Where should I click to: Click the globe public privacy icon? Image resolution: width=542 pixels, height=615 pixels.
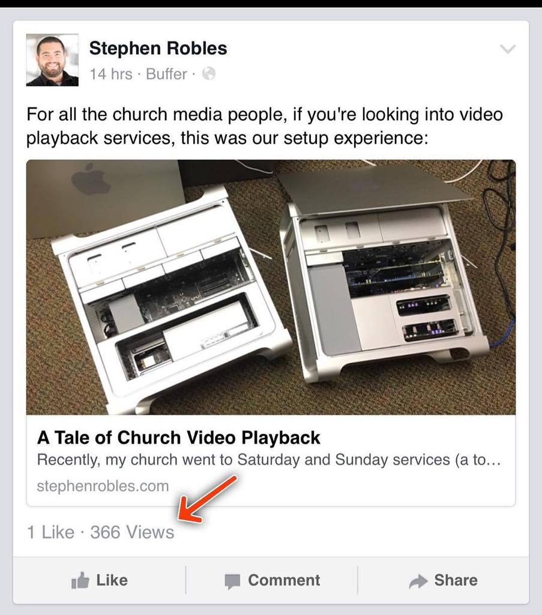click(208, 73)
